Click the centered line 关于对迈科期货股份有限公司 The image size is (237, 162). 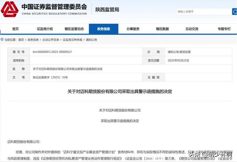point(120,110)
